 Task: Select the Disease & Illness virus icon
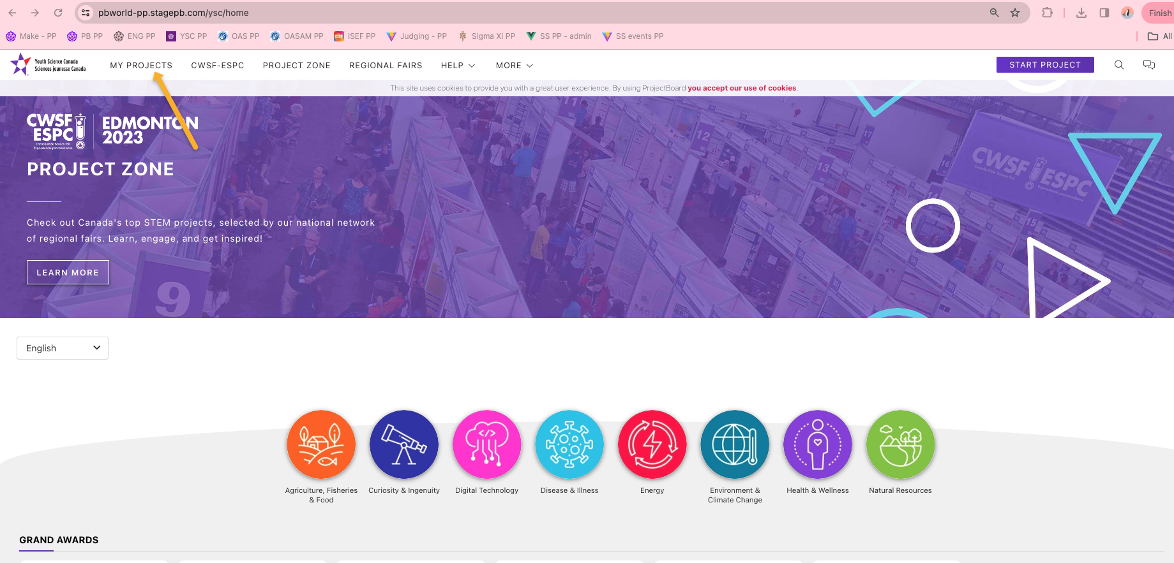tap(569, 444)
